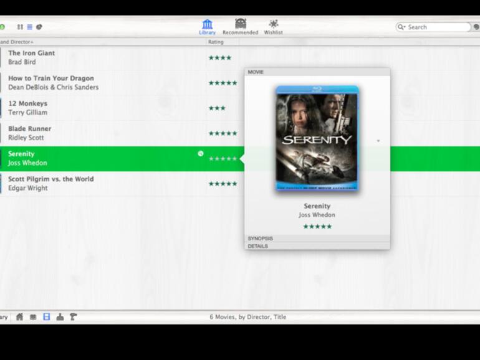Set Blade Runner star rating
480x360 pixels.
pyautogui.click(x=223, y=133)
